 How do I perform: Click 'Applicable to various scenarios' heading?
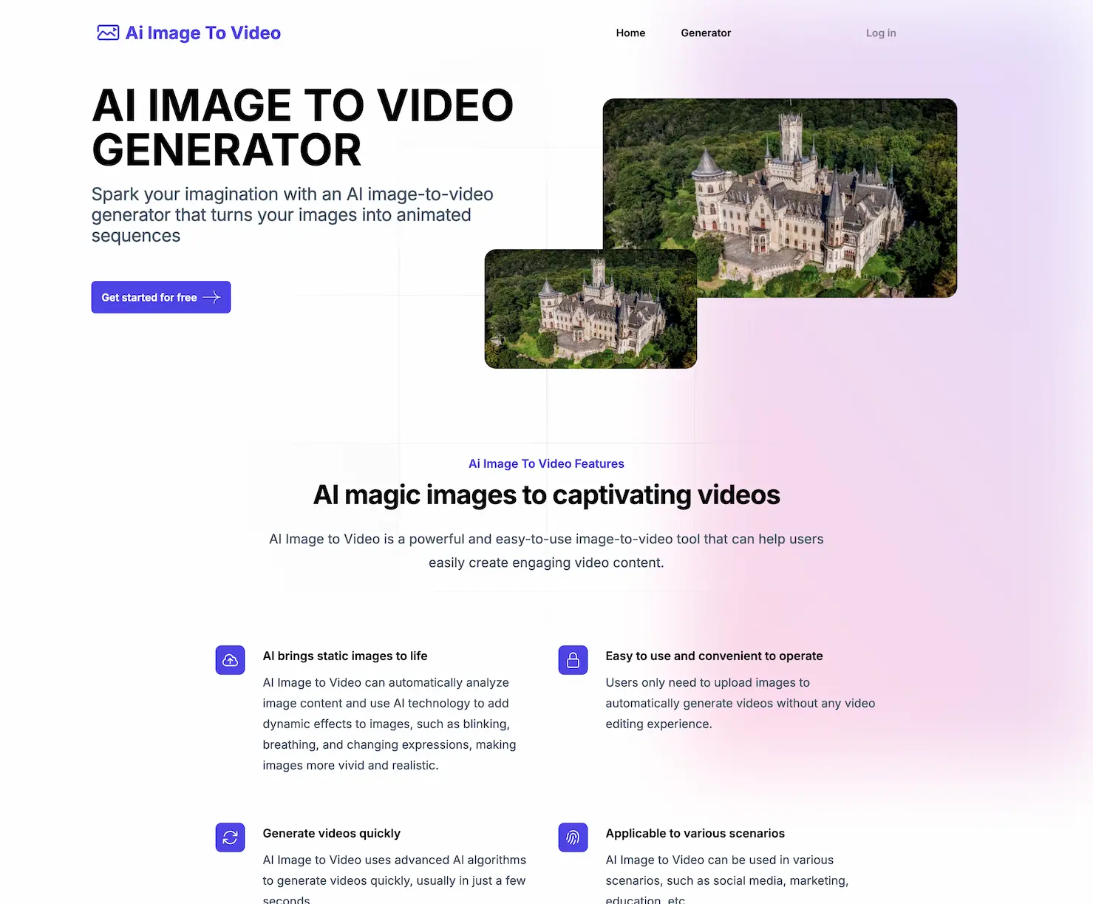tap(695, 833)
